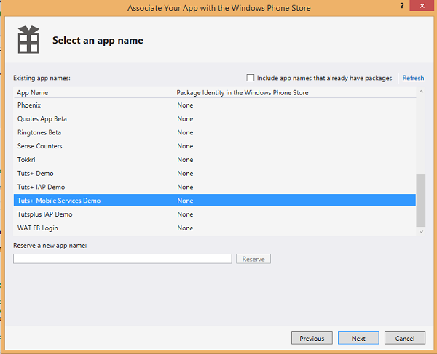This screenshot has height=354, width=437.
Task: Select Tuts+ IAP Demo app name
Action: (215, 187)
